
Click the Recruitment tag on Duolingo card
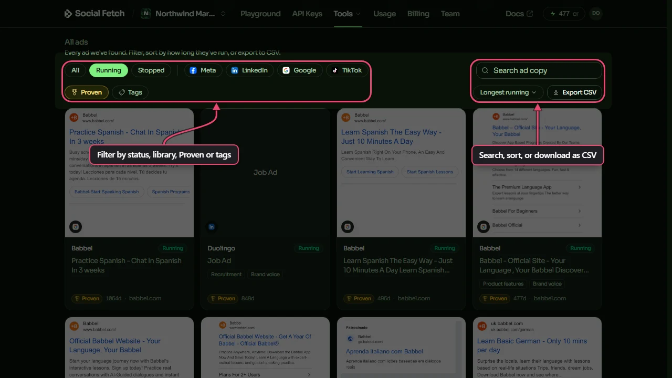[226, 275]
